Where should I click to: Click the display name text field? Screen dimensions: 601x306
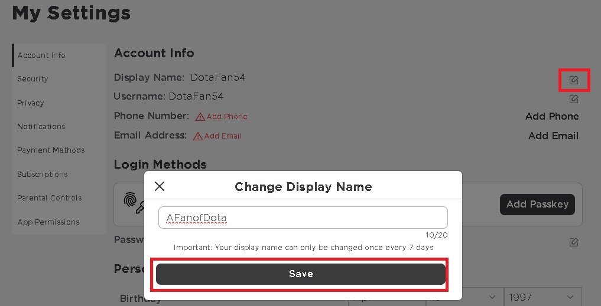point(303,218)
